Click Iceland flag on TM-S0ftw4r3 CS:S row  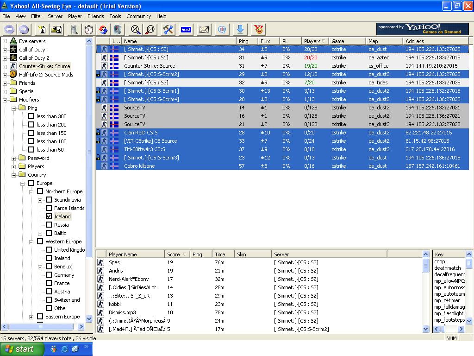[114, 149]
